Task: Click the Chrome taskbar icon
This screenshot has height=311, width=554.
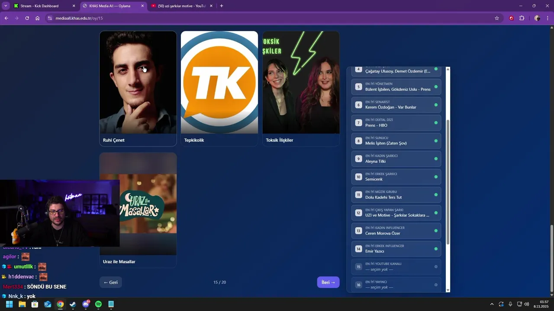Action: (x=60, y=305)
